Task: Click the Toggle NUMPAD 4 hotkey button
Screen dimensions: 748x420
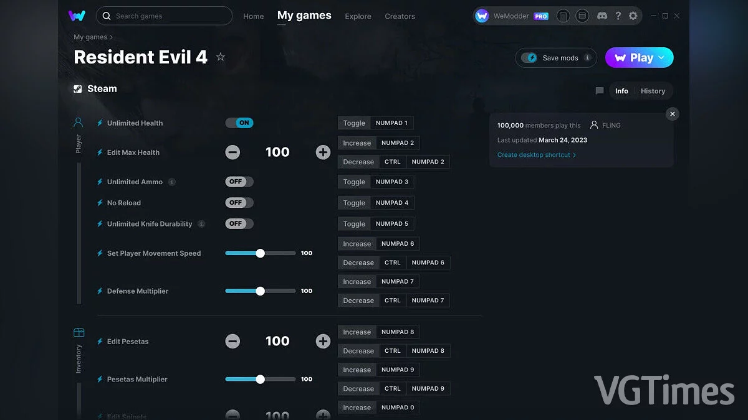Action: pyautogui.click(x=376, y=203)
